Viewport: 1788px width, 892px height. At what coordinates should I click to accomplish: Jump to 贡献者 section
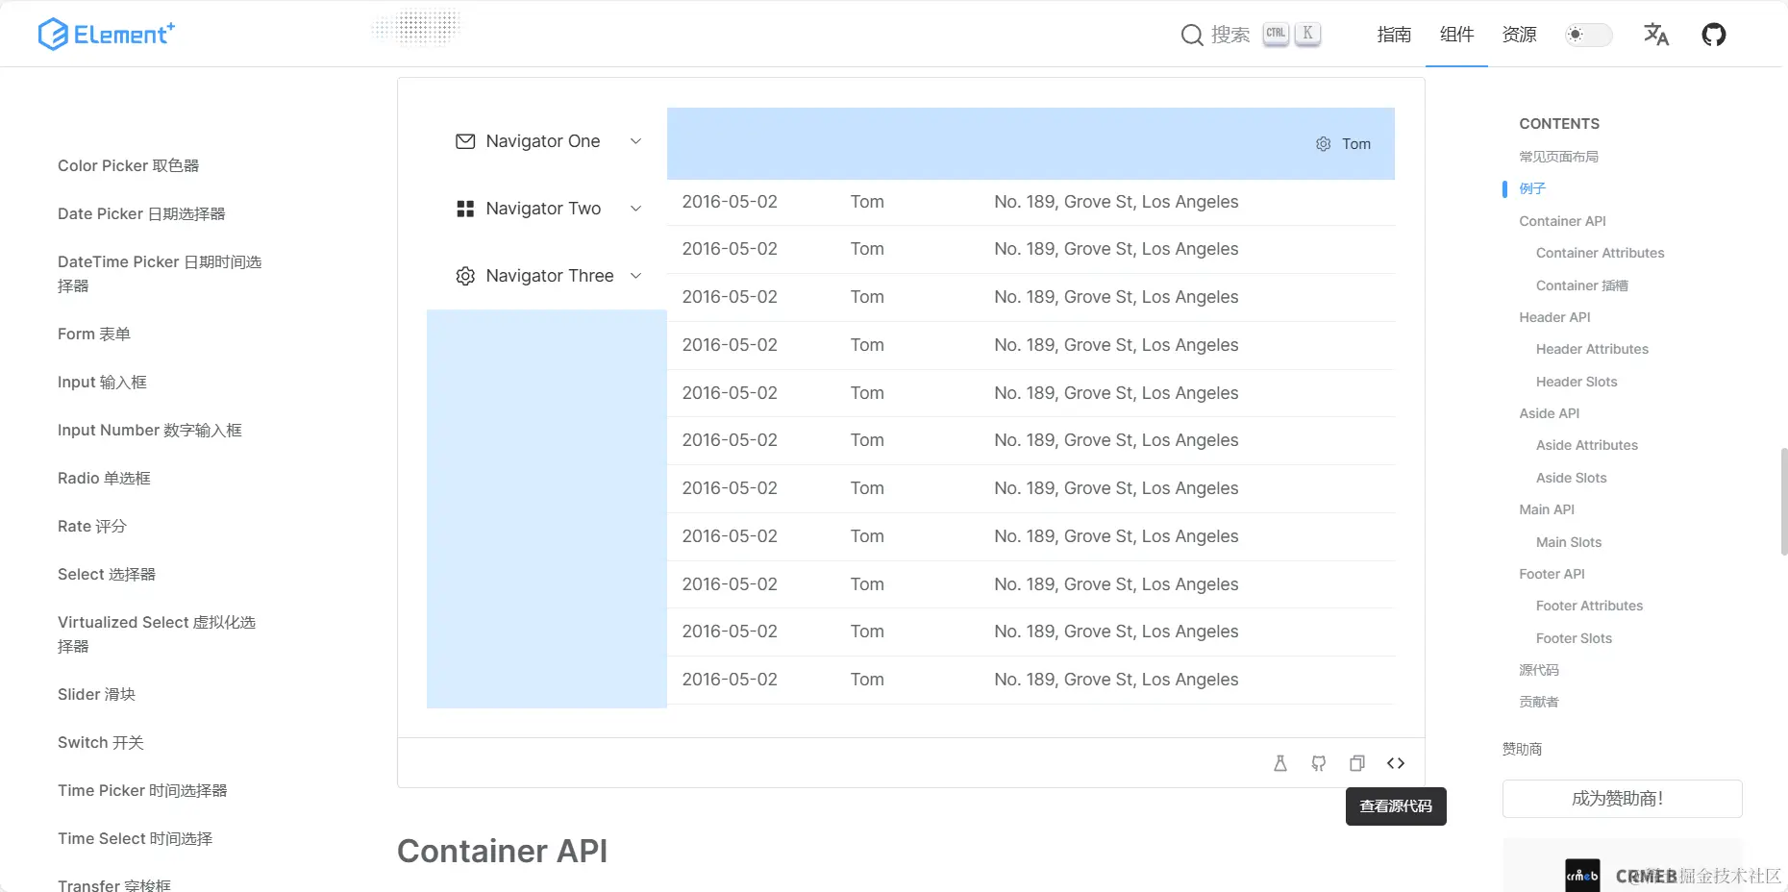[1539, 702]
